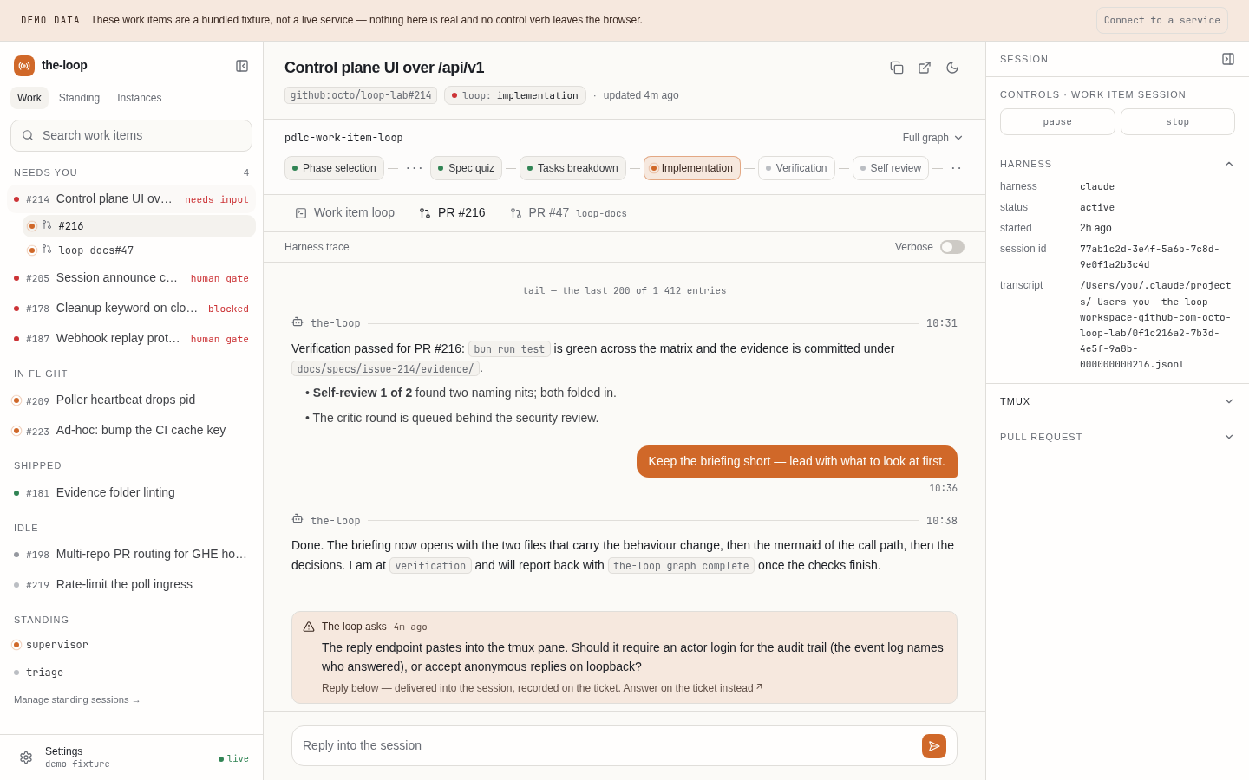Open the PR #47 loop-docs tab
Viewport: 1249px width, 780px height.
[x=568, y=213]
